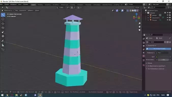Click the outliner search field

click(x=159, y=7)
